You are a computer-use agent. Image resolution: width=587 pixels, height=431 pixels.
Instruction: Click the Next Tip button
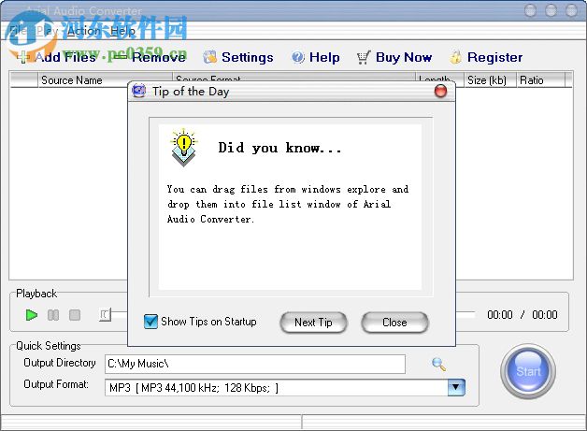[313, 322]
